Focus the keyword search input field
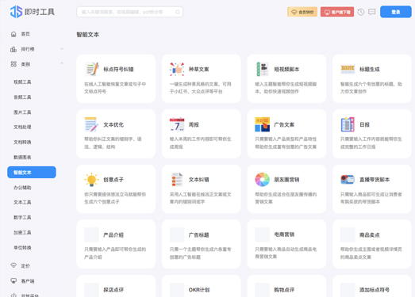415x297 pixels. point(129,12)
